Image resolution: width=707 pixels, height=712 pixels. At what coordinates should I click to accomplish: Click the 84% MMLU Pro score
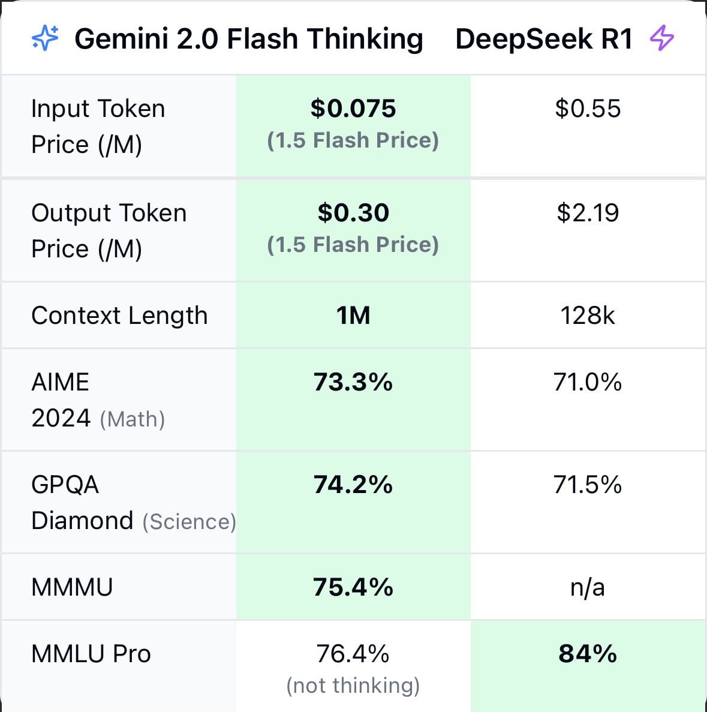588,654
